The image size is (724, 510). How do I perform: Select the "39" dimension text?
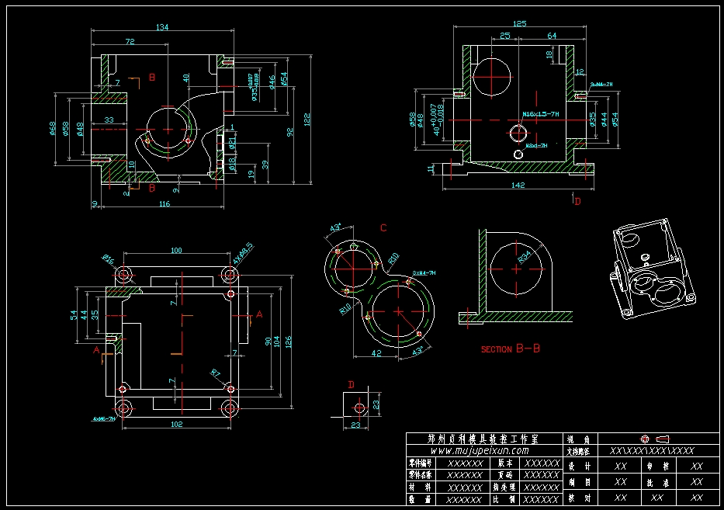pyautogui.click(x=265, y=165)
